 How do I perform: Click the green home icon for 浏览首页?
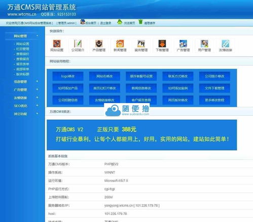click(x=120, y=22)
